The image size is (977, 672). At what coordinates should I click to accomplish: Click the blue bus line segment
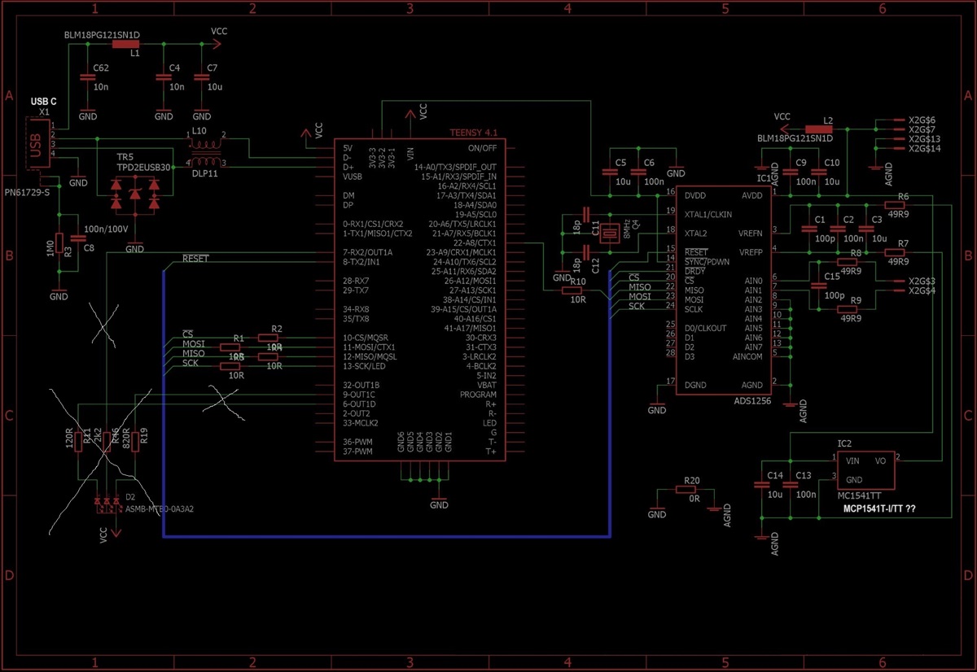coord(387,537)
